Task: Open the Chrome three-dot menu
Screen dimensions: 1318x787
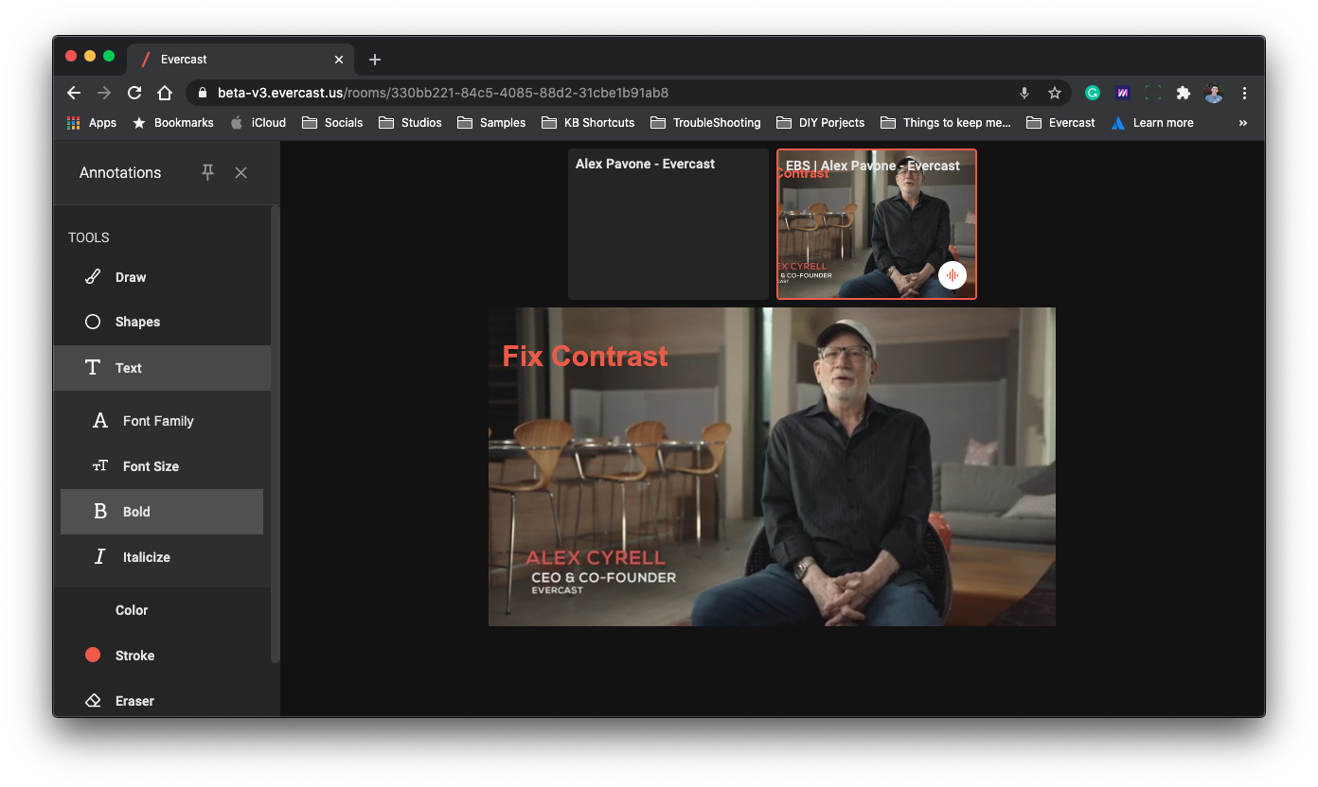Action: (x=1244, y=93)
